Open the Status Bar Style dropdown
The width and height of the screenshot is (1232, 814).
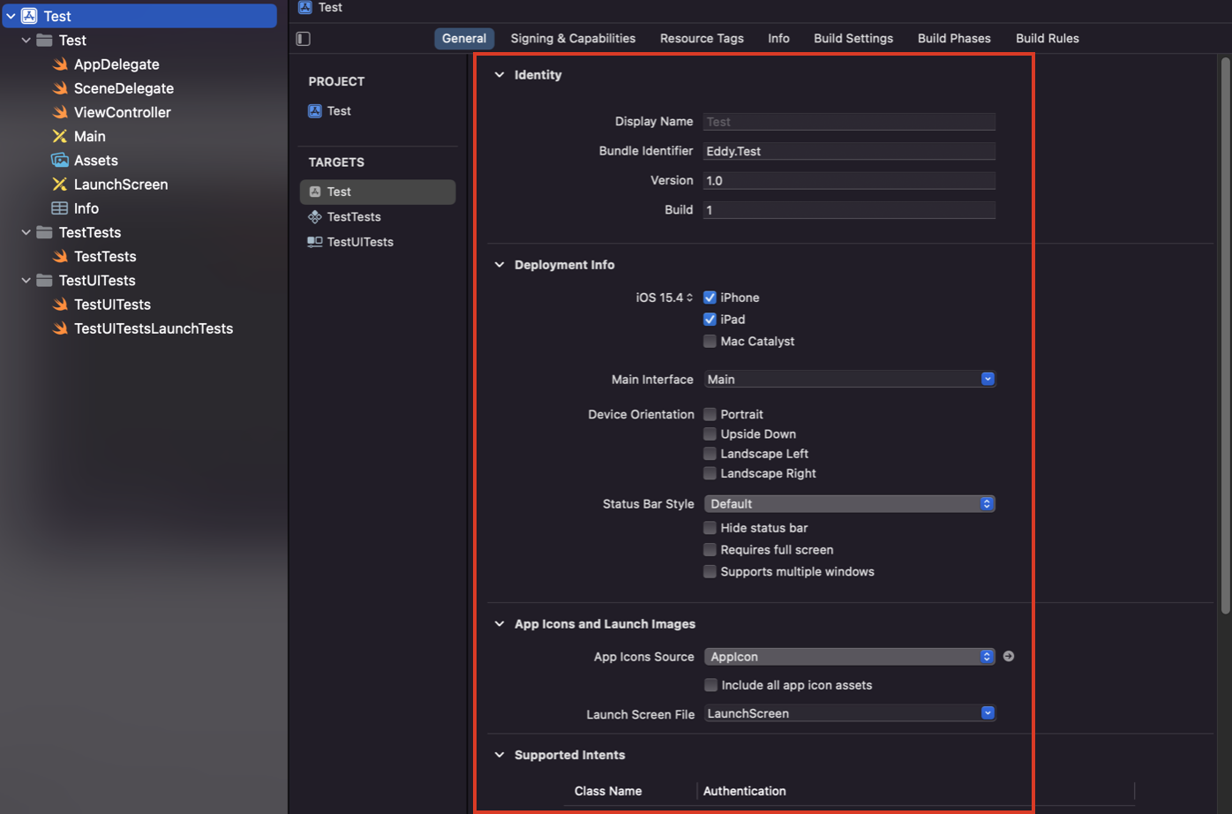[x=849, y=504]
